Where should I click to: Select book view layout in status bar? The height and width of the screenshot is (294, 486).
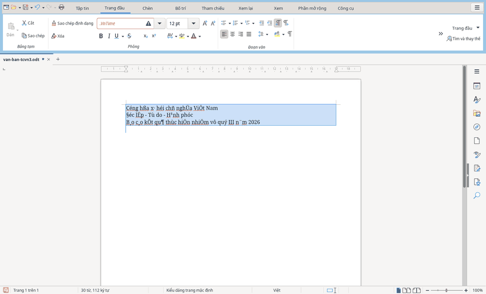(x=417, y=290)
